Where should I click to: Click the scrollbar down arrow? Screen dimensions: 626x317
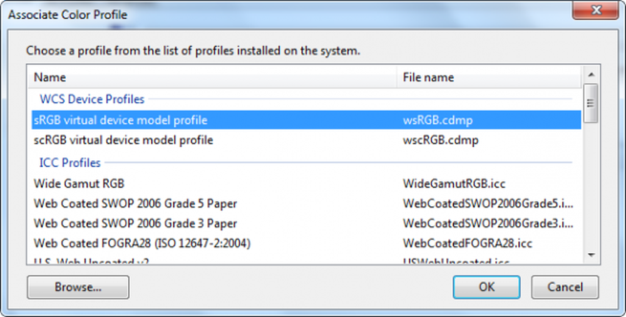tap(590, 254)
